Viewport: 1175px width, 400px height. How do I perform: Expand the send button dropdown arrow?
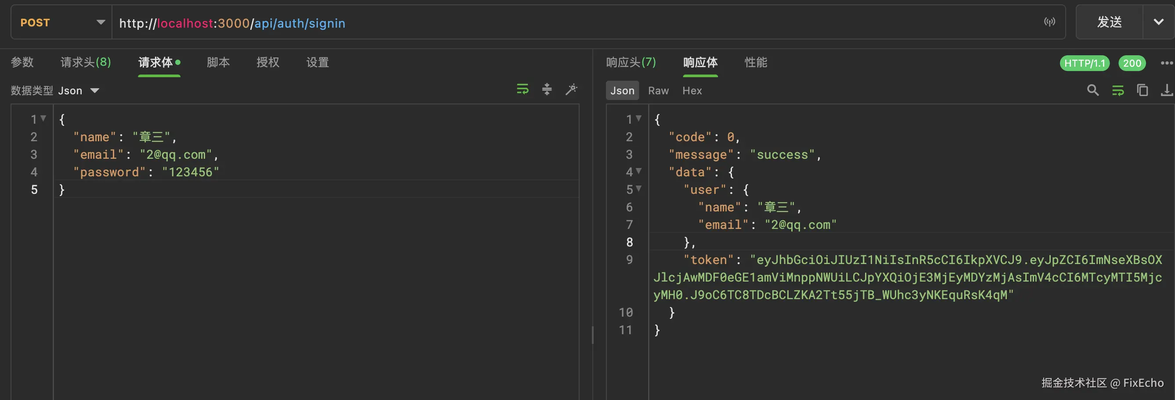[1158, 22]
